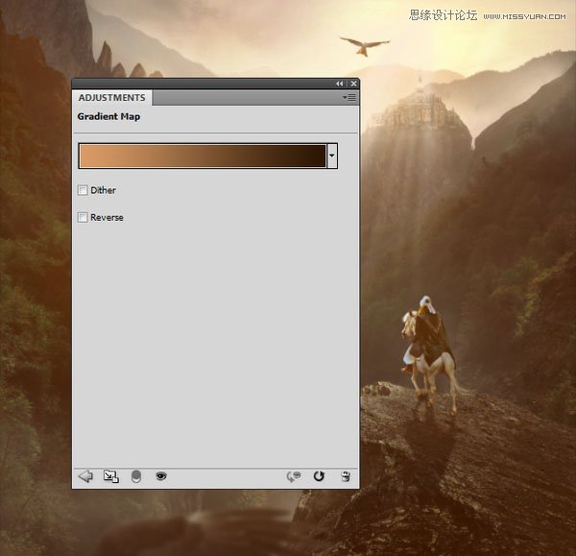576x556 pixels.
Task: Return to adjustment list with back arrow
Action: pyautogui.click(x=85, y=476)
